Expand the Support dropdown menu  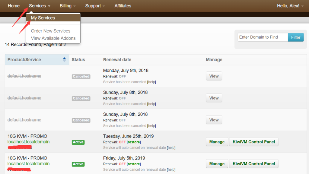coord(95,6)
